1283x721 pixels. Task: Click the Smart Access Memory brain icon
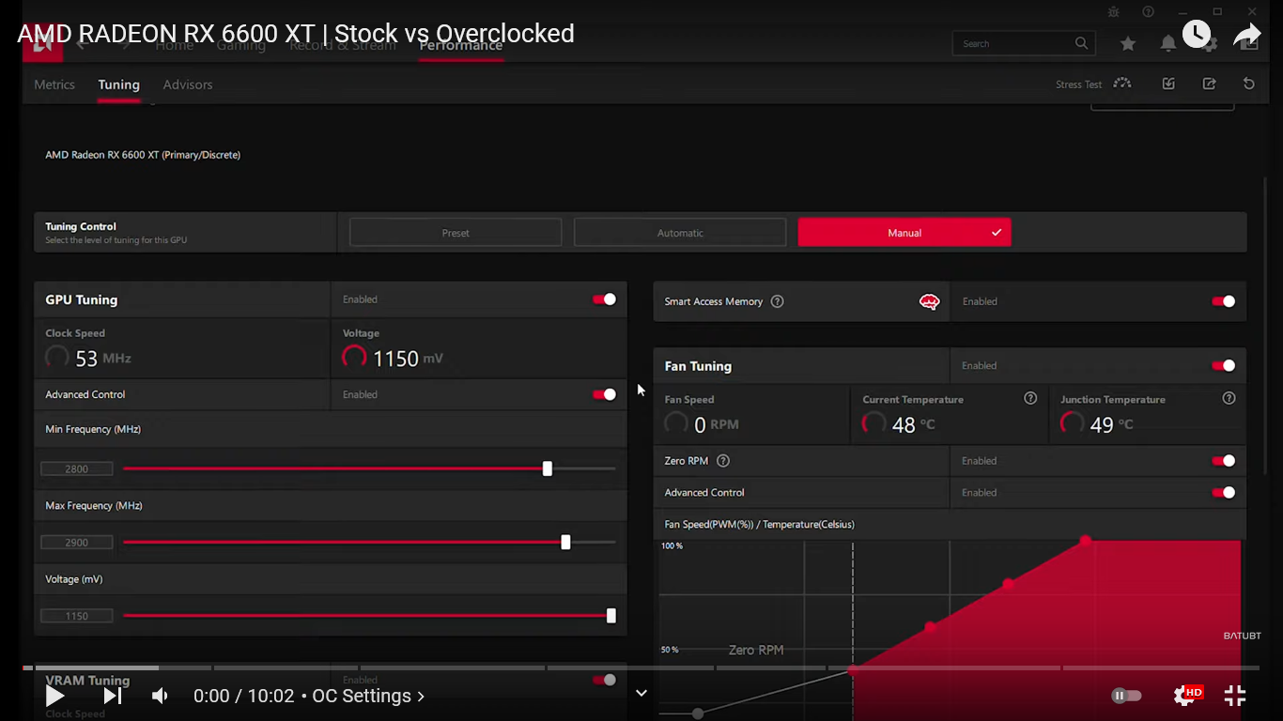929,301
